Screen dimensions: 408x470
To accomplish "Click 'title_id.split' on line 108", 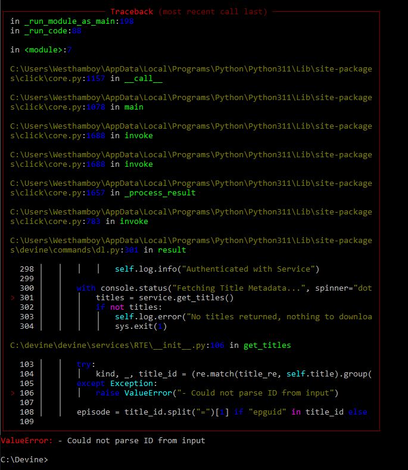I will (x=157, y=412).
